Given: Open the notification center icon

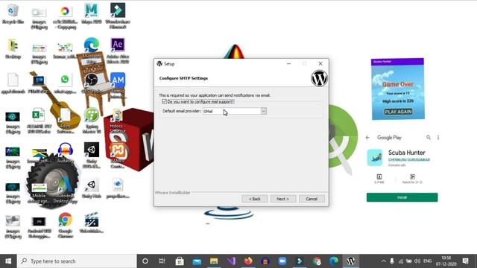Looking at the screenshot, I should point(465,261).
